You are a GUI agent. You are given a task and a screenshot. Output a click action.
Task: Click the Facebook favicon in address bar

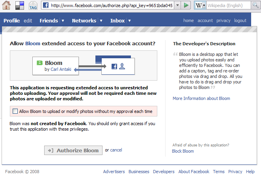click(x=46, y=6)
